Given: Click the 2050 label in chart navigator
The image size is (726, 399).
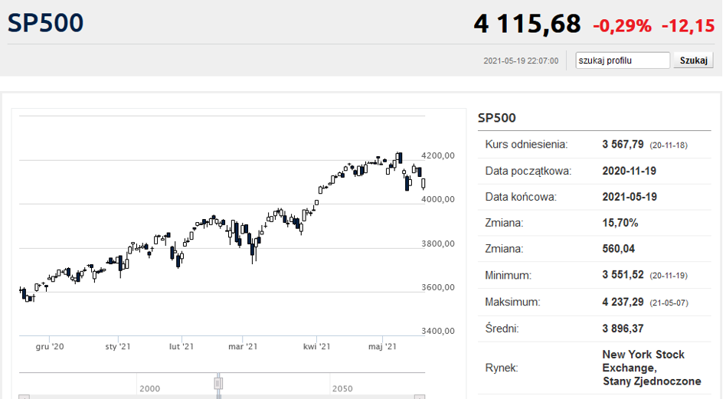Looking at the screenshot, I should [x=342, y=389].
